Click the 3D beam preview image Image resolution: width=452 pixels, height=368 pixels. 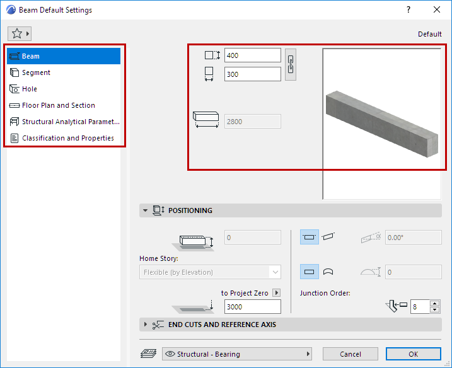(x=382, y=124)
